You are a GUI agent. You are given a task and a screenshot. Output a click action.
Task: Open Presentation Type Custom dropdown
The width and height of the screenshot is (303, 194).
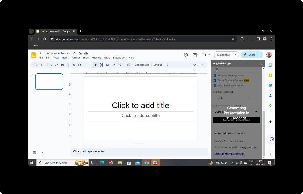[x=236, y=112]
